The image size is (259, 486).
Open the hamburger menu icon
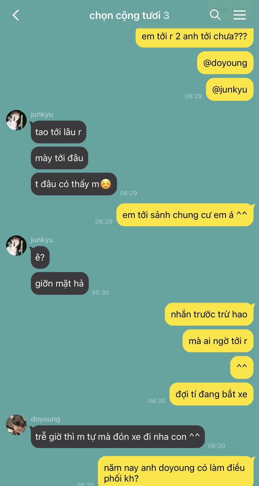click(239, 15)
